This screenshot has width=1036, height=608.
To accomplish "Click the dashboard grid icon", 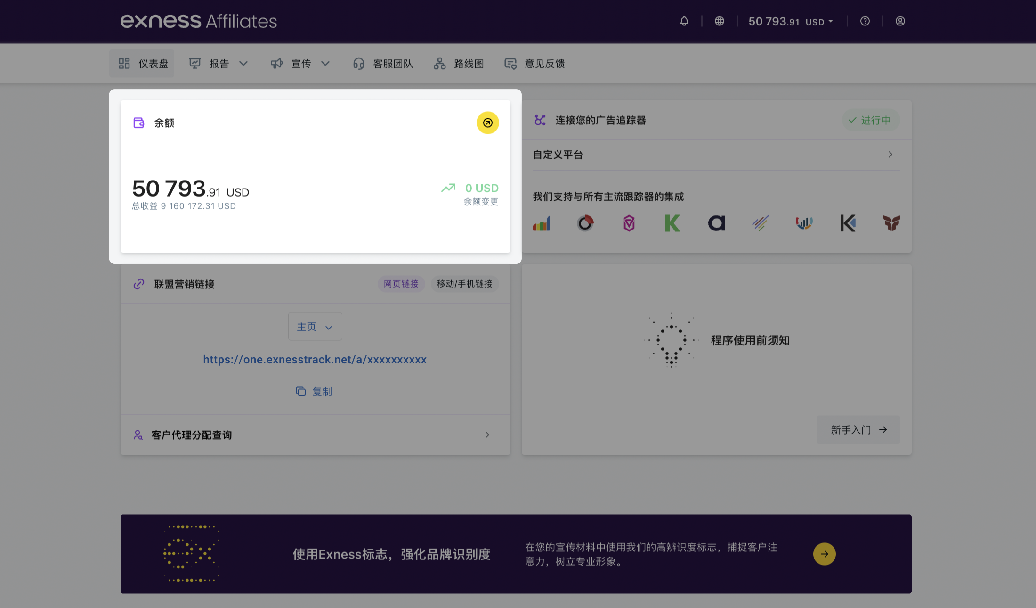I will coord(124,64).
